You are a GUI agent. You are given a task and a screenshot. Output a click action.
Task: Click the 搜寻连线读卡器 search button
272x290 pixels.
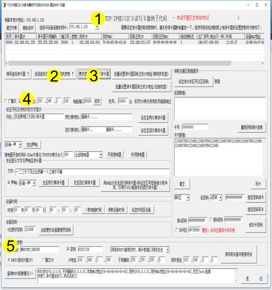click(x=18, y=74)
